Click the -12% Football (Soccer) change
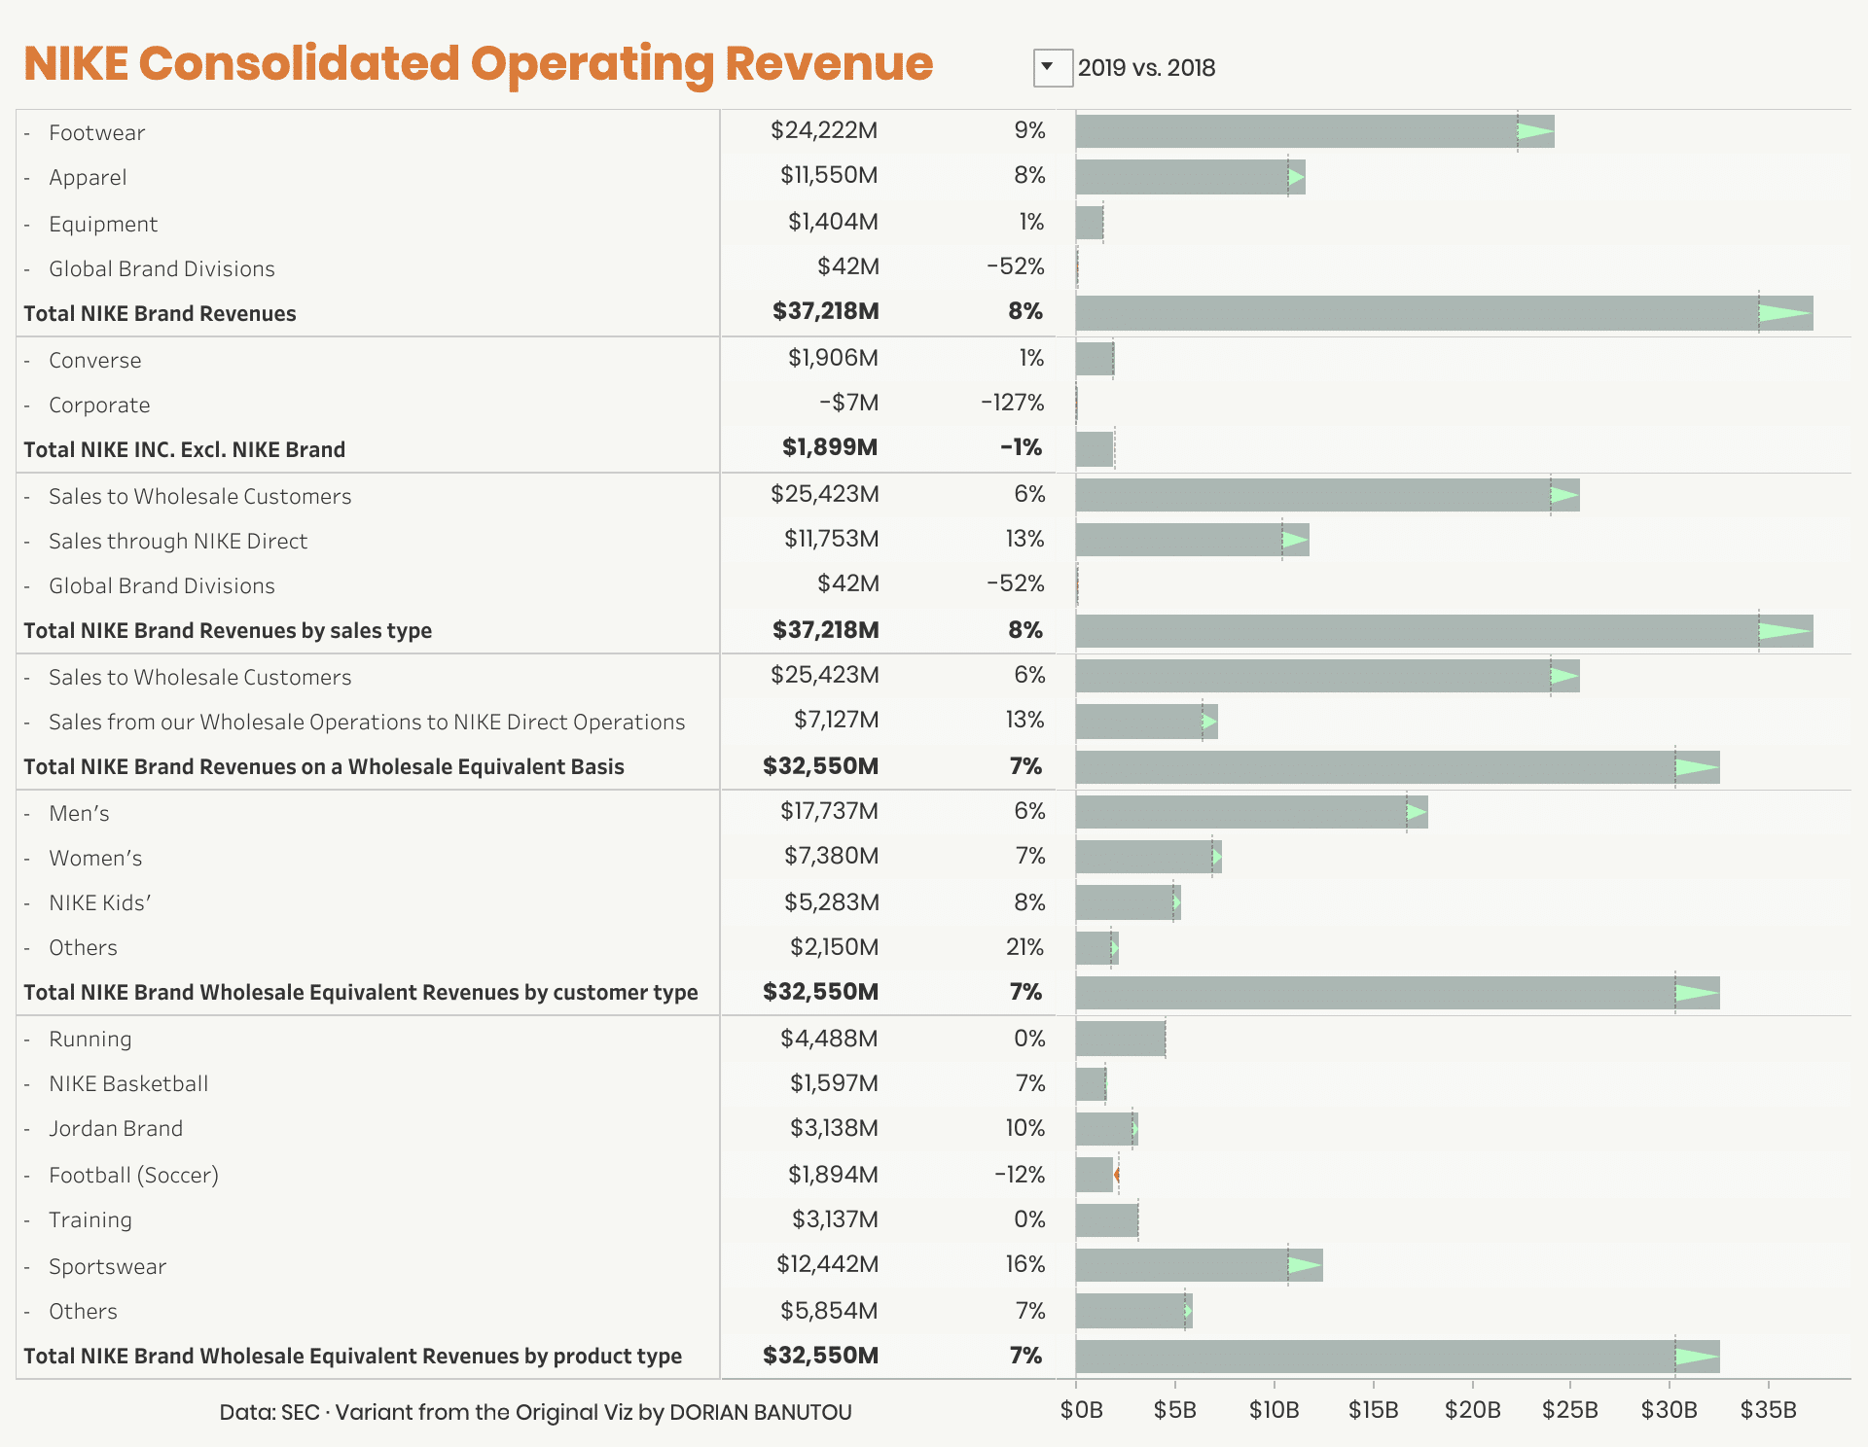1868x1447 pixels. tap(1019, 1175)
